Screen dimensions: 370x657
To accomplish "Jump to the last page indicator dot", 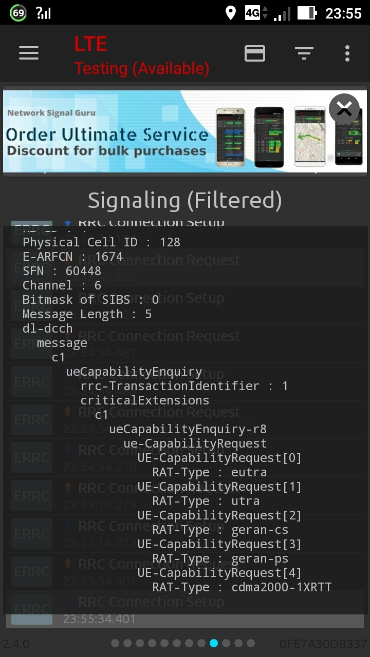I will (x=251, y=643).
